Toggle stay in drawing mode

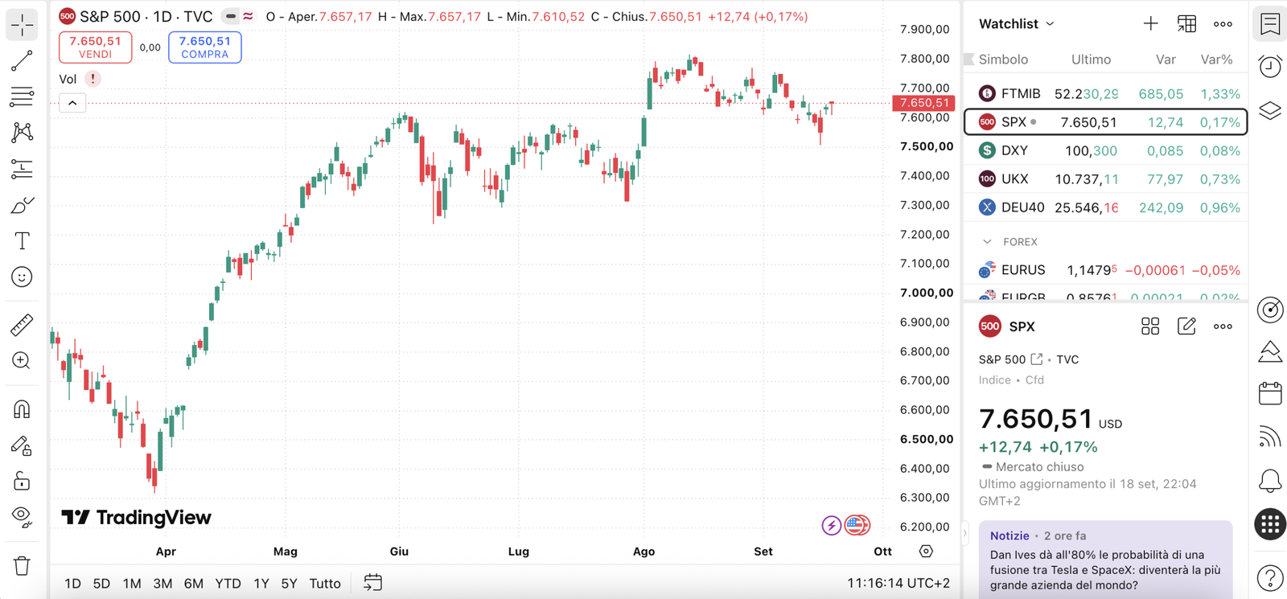22,445
